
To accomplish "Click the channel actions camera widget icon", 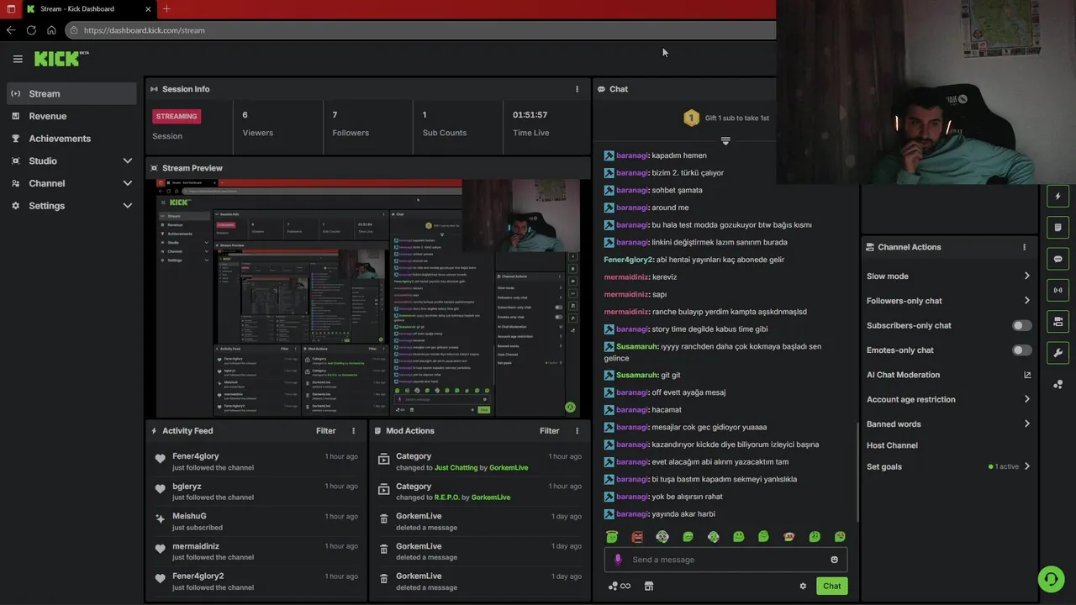I will coord(1058,322).
